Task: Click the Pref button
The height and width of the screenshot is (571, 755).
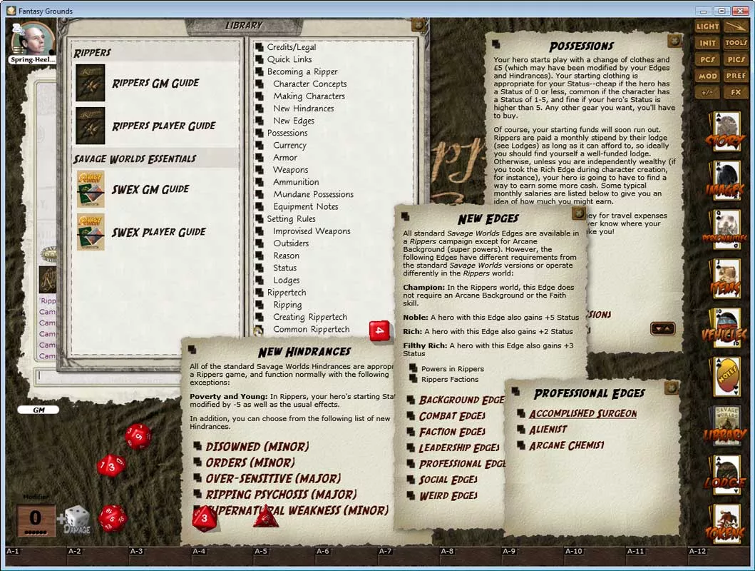Action: [736, 76]
